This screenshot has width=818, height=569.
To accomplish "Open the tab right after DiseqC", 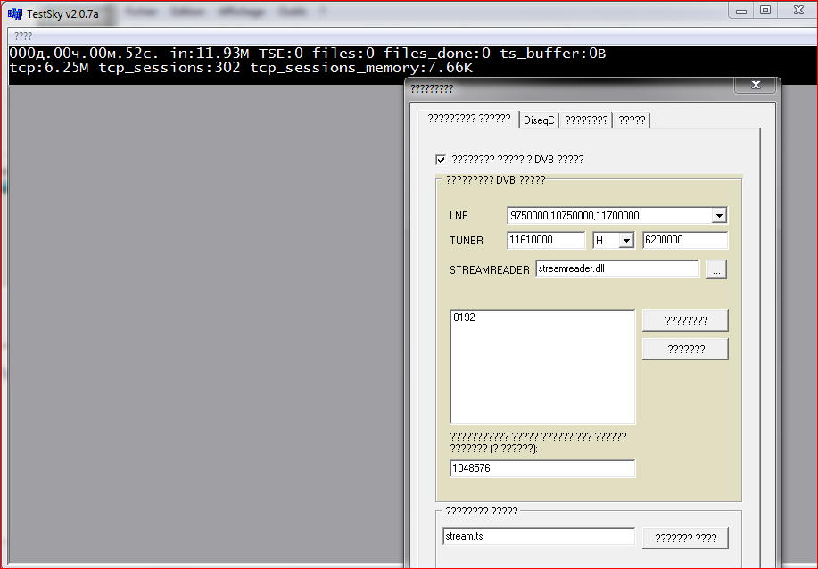I will [586, 120].
